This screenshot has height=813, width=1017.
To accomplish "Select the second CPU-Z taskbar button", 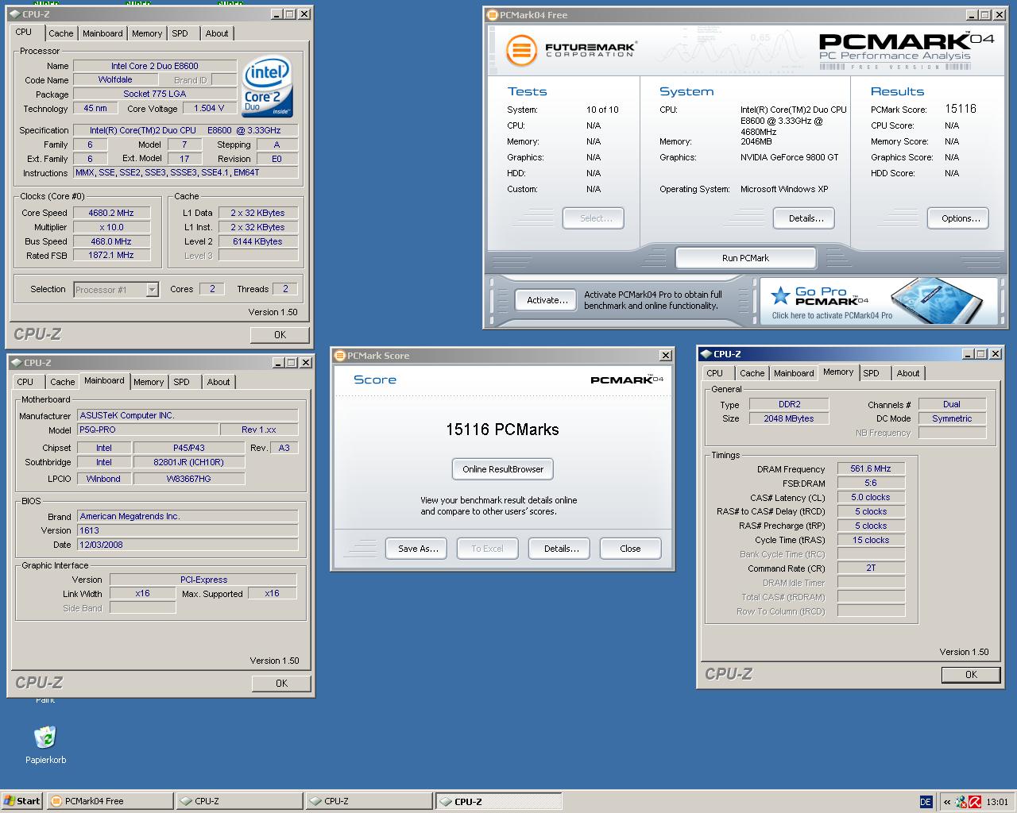I will pos(369,801).
